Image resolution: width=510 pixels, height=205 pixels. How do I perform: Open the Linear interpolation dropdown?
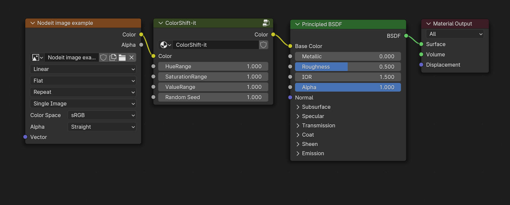tap(83, 69)
